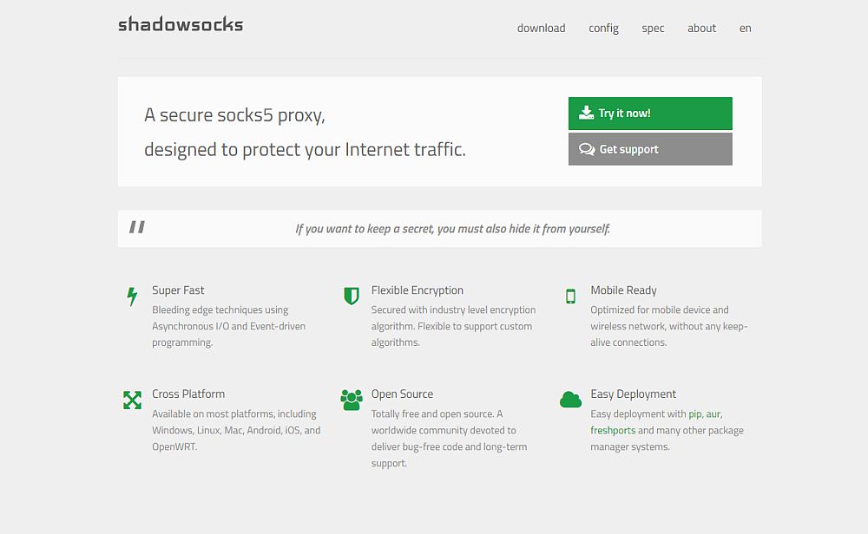This screenshot has height=534, width=868.
Task: Click the quotation mark icon
Action: [x=137, y=227]
